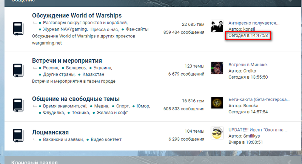
Task: Open author Bonoka's profile link
Action: coord(251,106)
